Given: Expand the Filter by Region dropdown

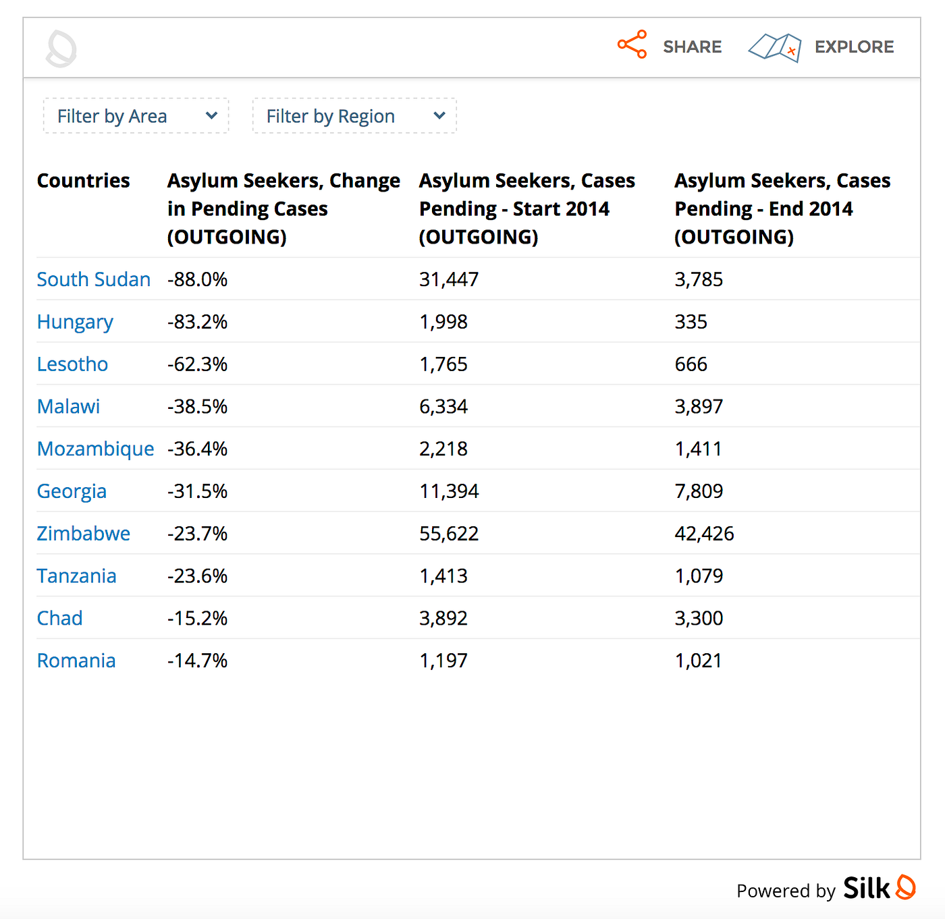Looking at the screenshot, I should click(354, 116).
